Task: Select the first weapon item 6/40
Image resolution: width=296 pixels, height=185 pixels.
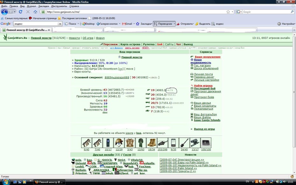Action: [87, 143]
